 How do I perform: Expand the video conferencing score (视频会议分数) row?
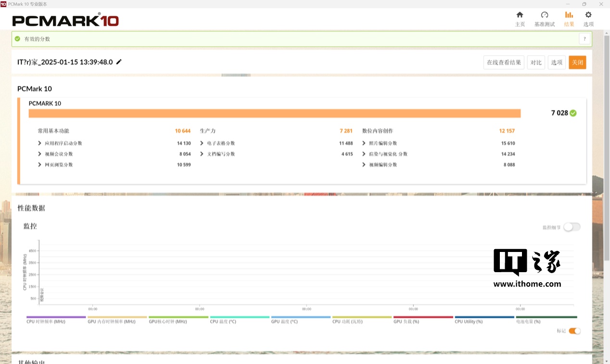(x=40, y=154)
